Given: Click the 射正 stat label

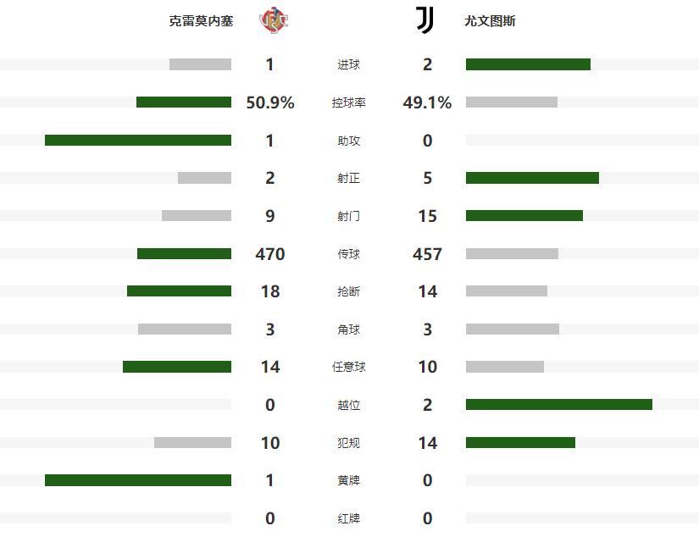Looking at the screenshot, I should (x=348, y=178).
